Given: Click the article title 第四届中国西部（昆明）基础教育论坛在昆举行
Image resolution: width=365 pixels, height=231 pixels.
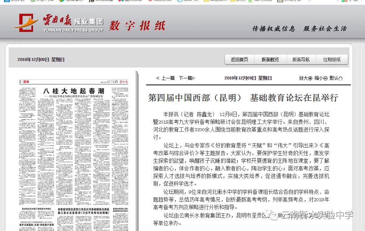Looking at the screenshot, I should pyautogui.click(x=243, y=98).
